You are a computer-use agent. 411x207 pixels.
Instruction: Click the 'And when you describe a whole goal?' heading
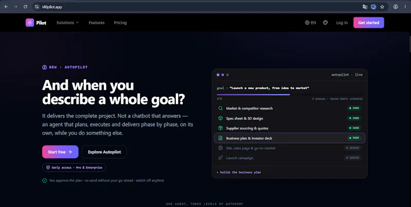point(114,92)
